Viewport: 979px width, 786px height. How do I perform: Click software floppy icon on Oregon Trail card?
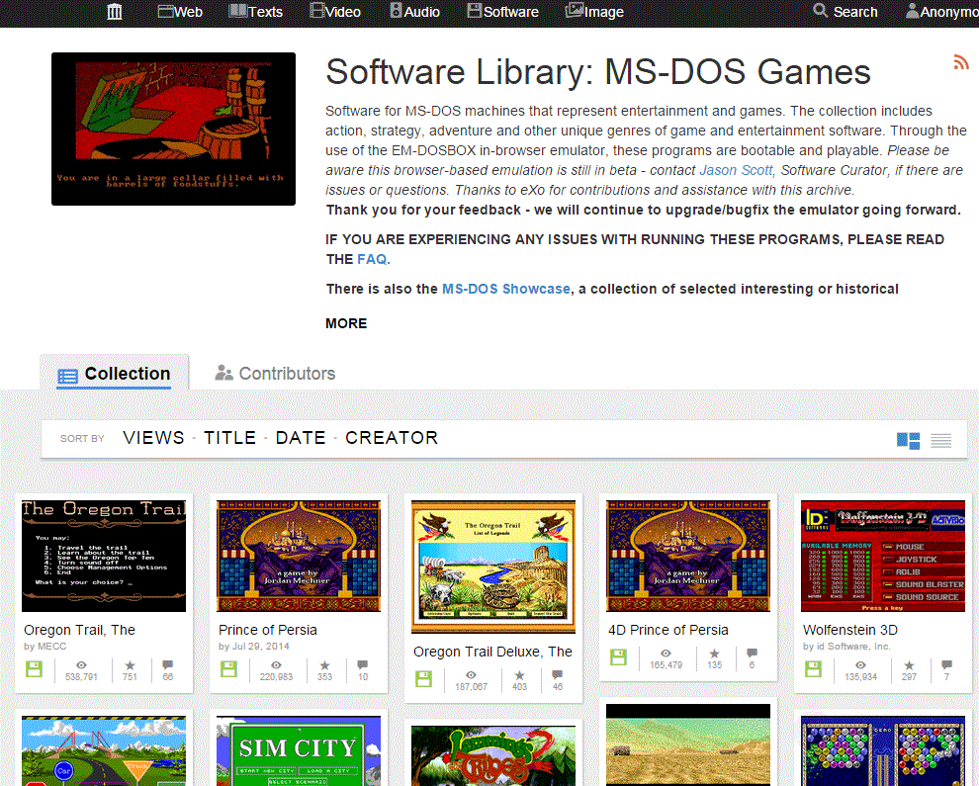click(x=35, y=669)
